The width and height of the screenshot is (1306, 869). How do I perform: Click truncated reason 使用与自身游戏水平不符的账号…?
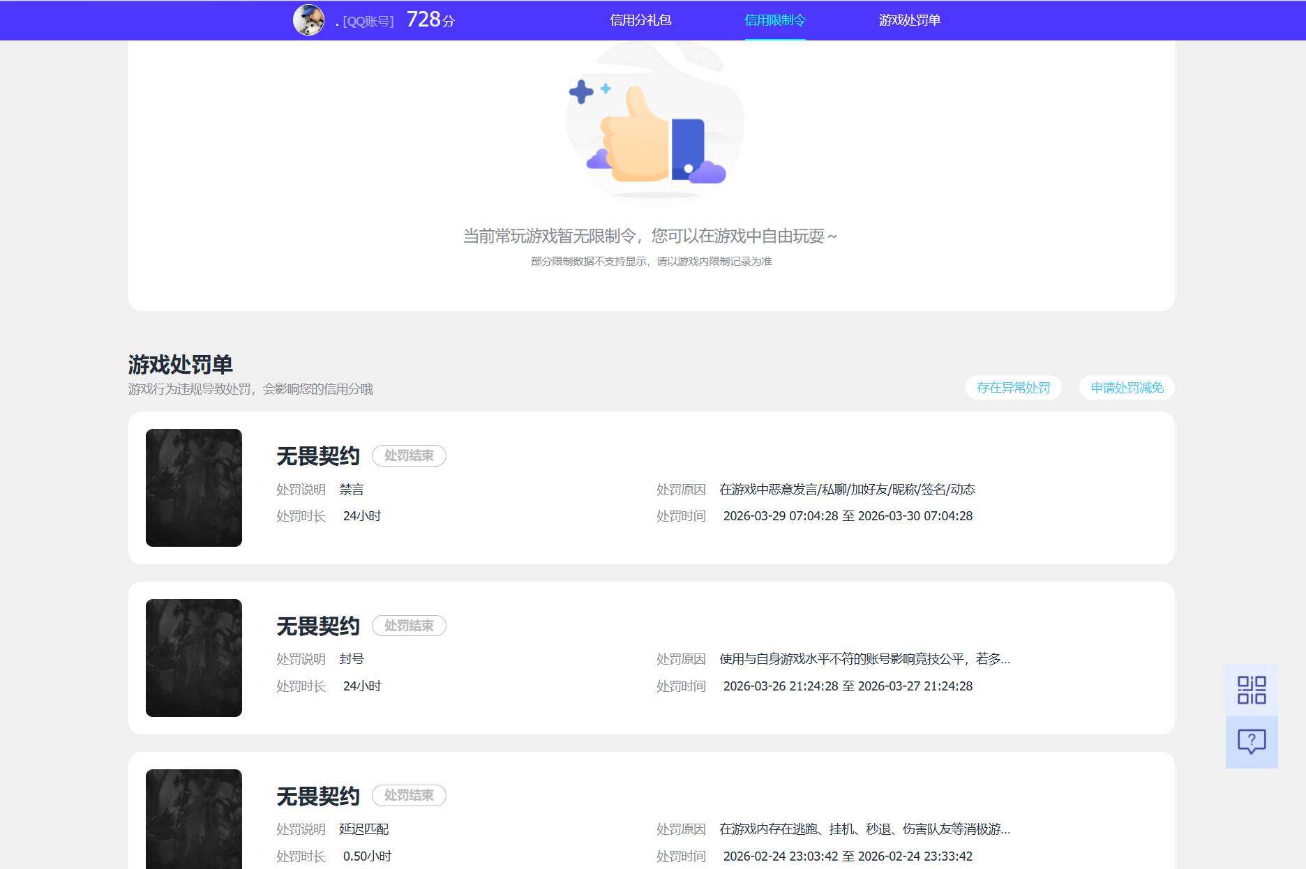[x=865, y=659]
